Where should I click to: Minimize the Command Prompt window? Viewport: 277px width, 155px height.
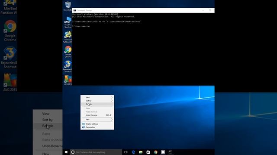point(203,10)
